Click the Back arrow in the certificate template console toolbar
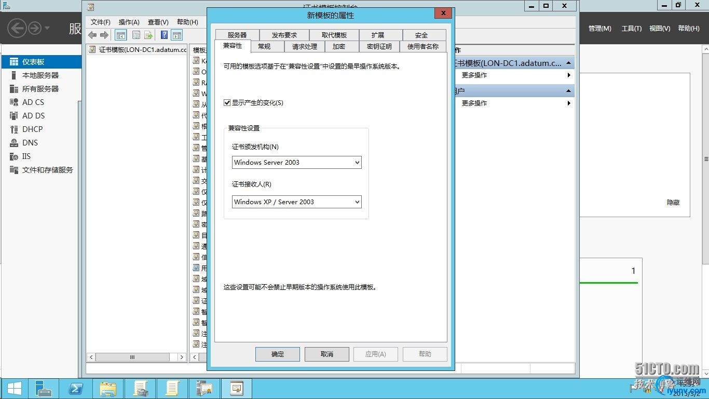 (92, 35)
